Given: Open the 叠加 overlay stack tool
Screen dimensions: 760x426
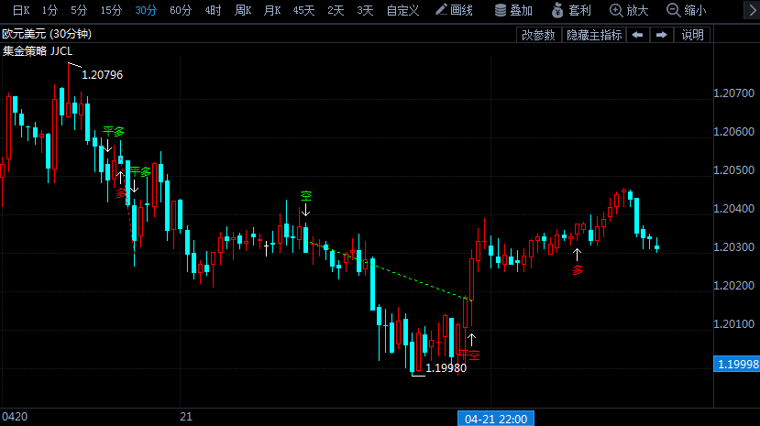Looking at the screenshot, I should pyautogui.click(x=513, y=10).
